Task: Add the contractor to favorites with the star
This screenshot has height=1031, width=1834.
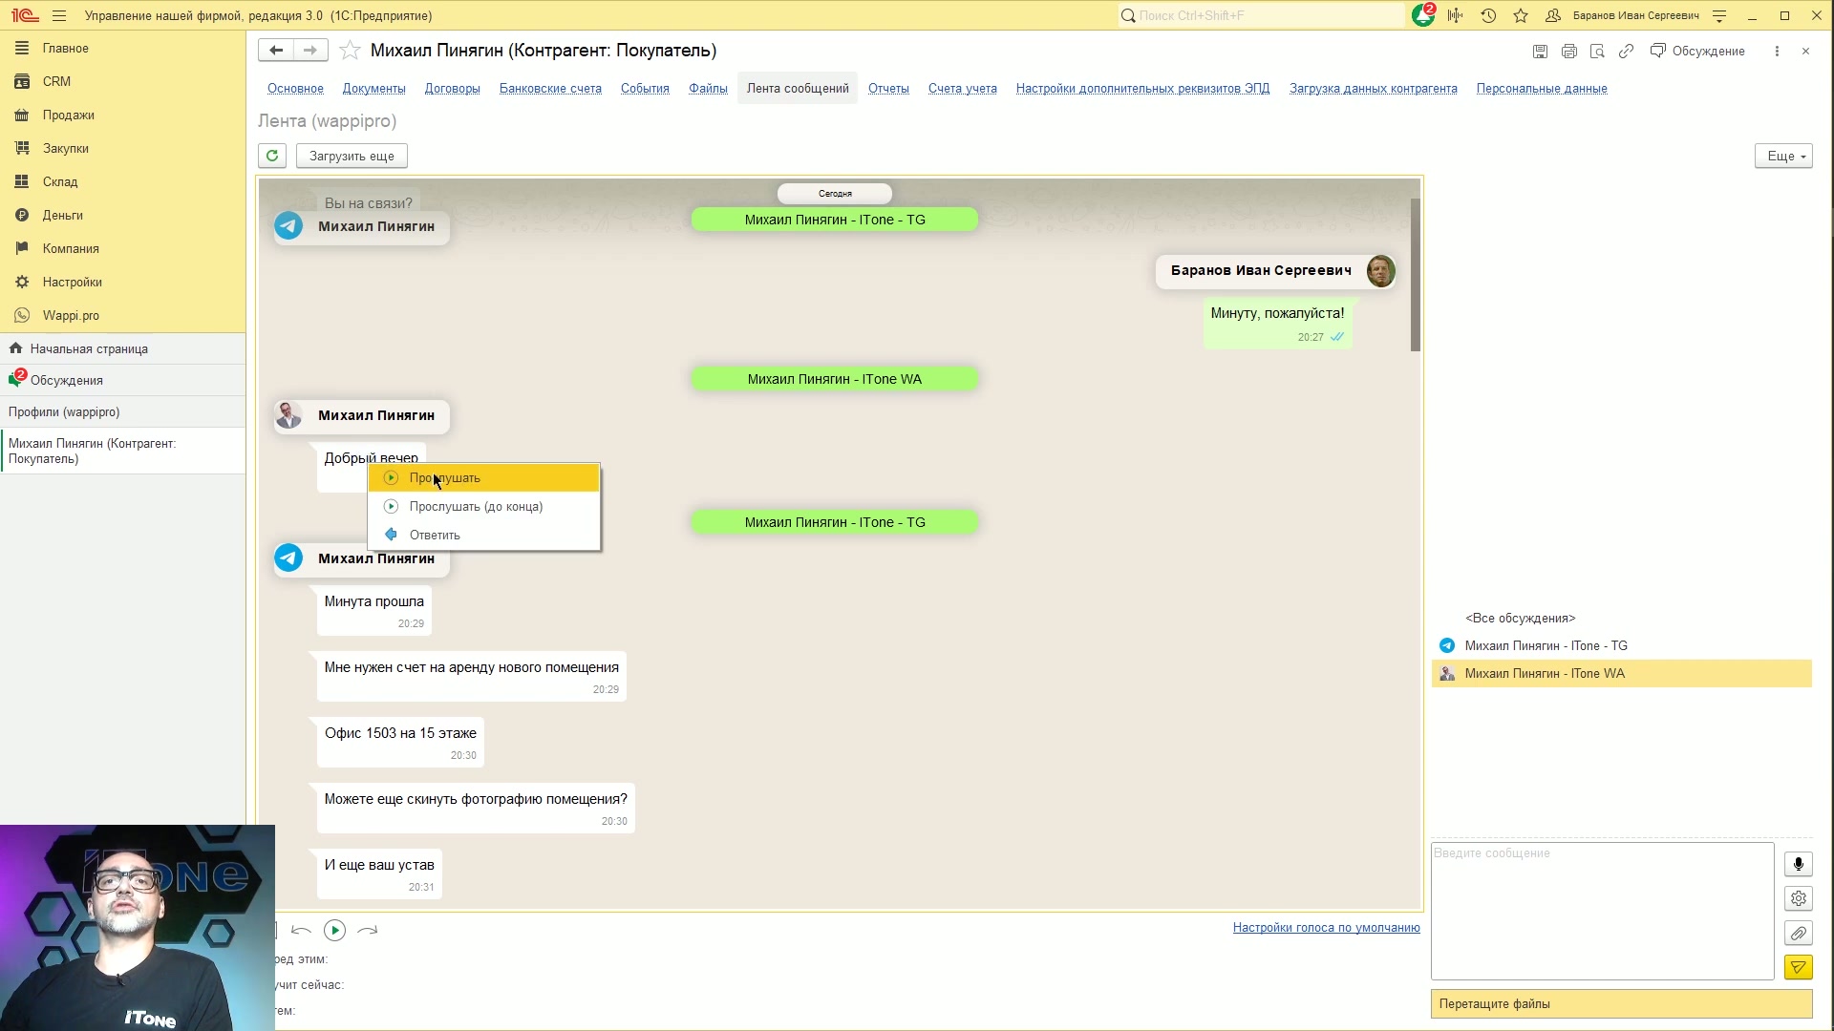Action: [350, 51]
